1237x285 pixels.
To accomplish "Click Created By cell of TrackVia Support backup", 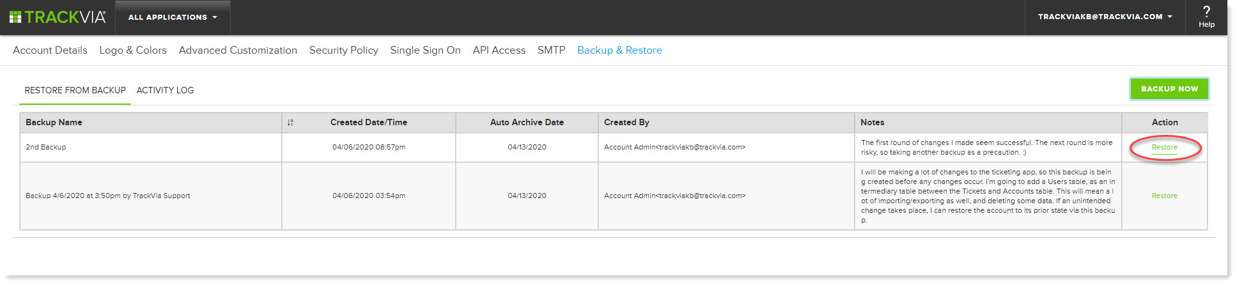I will click(x=726, y=196).
